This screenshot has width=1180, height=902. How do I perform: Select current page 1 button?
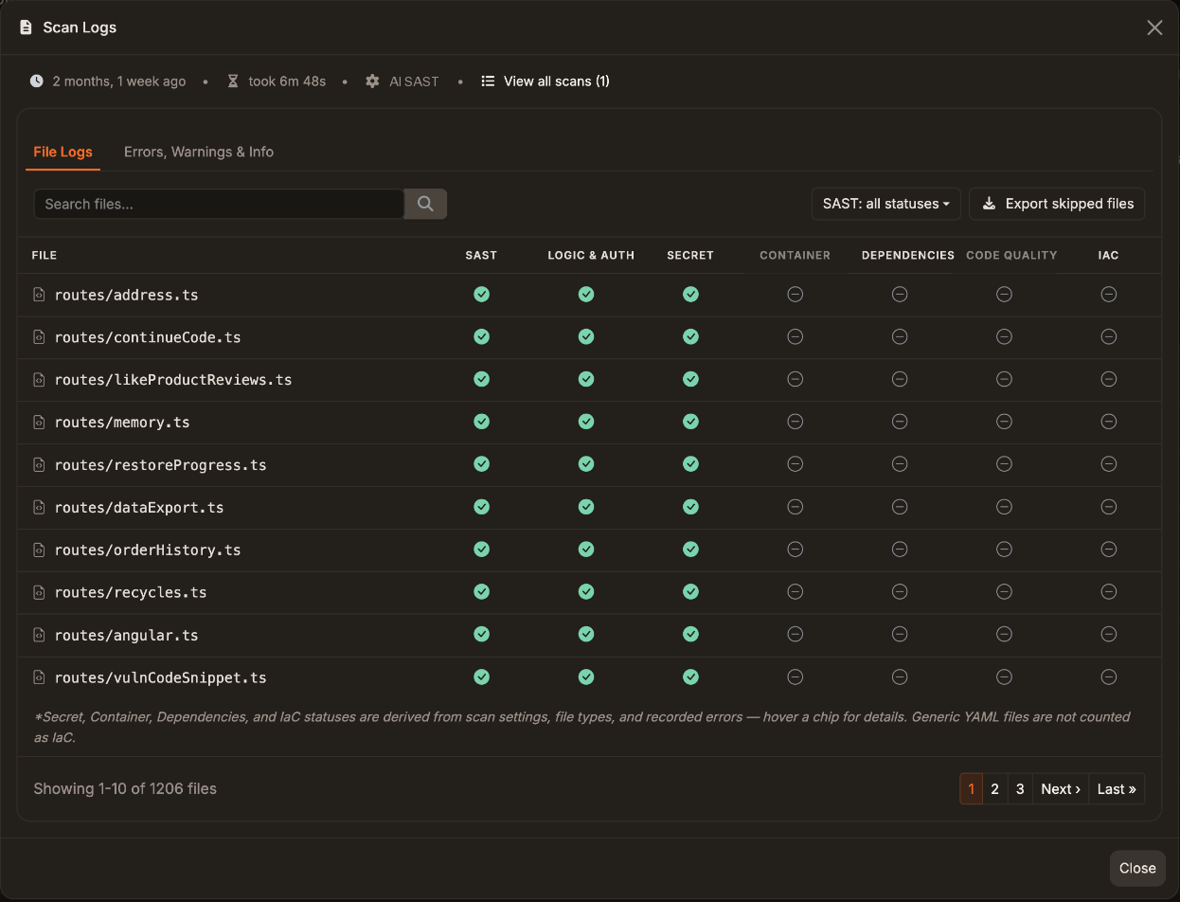pyautogui.click(x=971, y=789)
